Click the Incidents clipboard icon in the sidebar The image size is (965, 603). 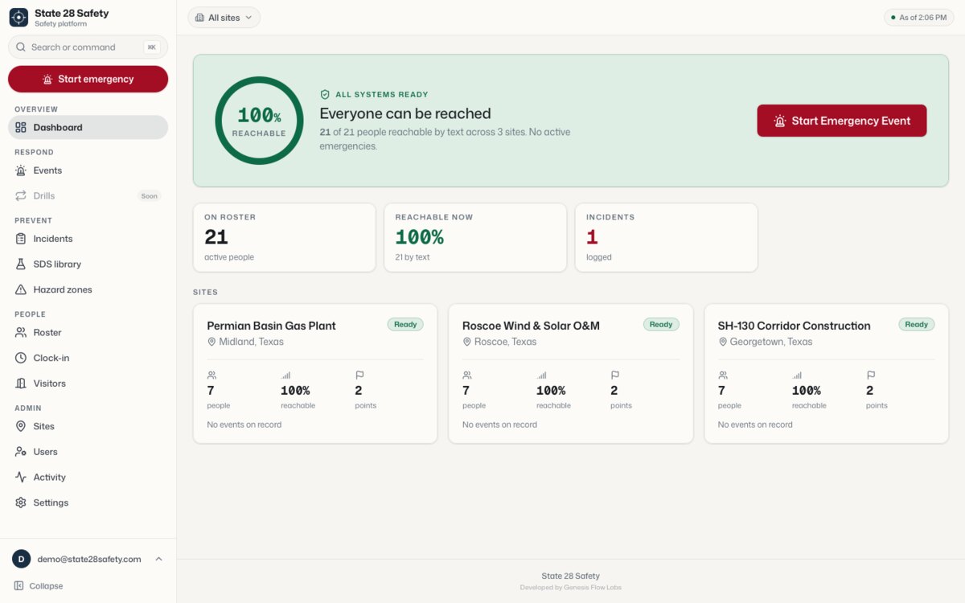point(21,239)
